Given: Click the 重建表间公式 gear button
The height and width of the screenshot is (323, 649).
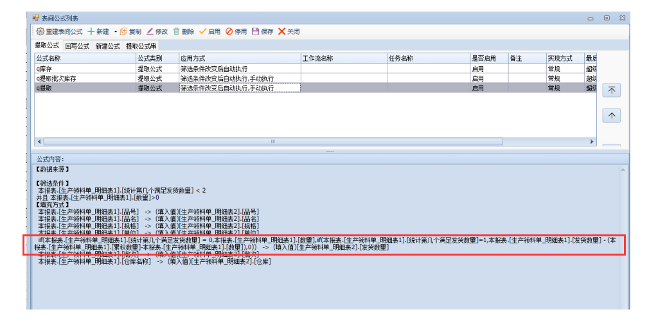Looking at the screenshot, I should (59, 31).
